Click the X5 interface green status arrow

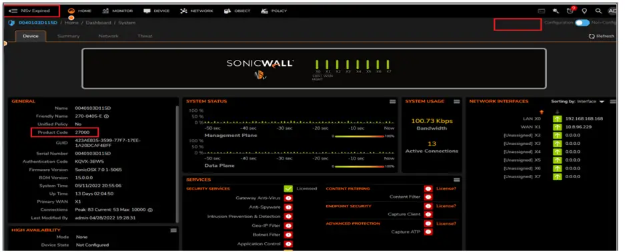click(557, 160)
